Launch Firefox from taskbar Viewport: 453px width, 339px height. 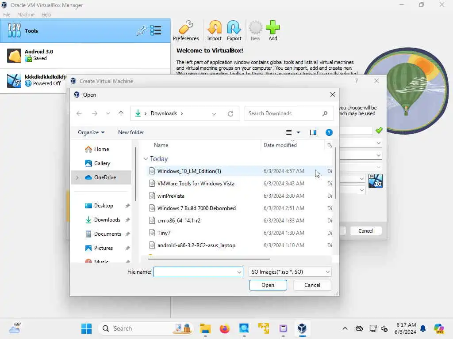(224, 328)
